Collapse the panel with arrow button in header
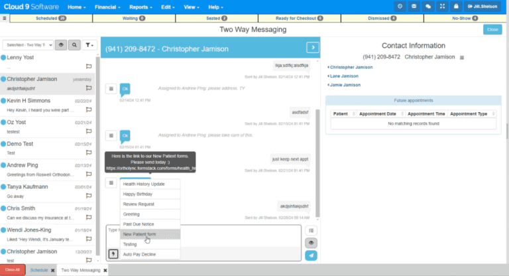The width and height of the screenshot is (509, 276). [x=313, y=48]
